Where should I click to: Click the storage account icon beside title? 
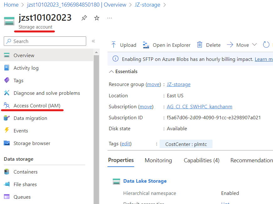(9, 21)
